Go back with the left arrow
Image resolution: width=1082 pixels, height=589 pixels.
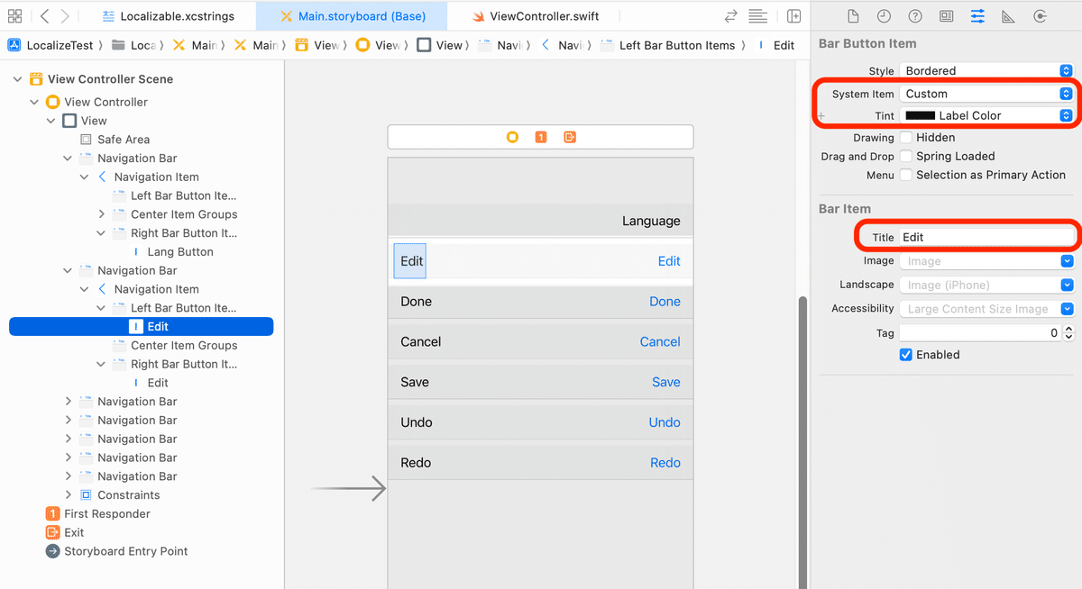pos(44,16)
